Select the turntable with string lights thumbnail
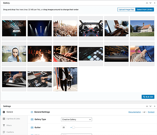 [117, 54]
